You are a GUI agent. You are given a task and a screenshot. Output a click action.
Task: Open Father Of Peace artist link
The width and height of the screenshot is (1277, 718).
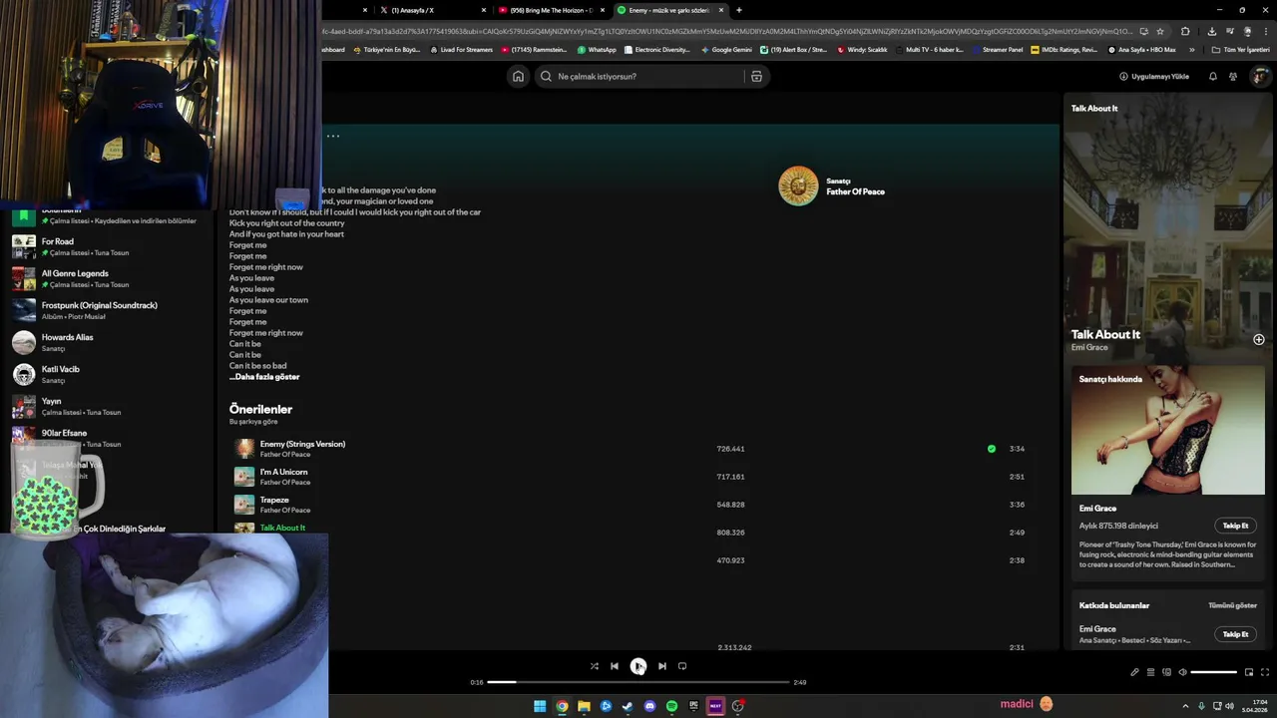[x=855, y=191]
